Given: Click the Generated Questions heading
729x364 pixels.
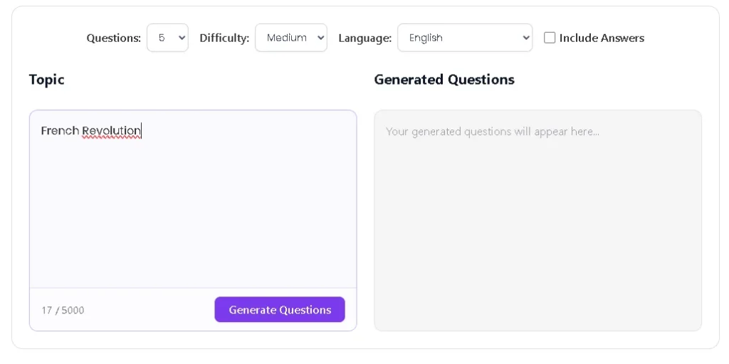Looking at the screenshot, I should click(444, 80).
